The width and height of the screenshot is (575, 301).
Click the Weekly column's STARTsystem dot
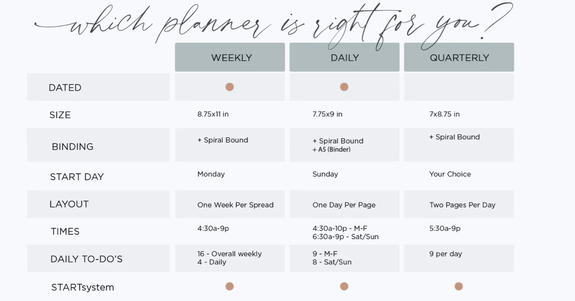(230, 286)
